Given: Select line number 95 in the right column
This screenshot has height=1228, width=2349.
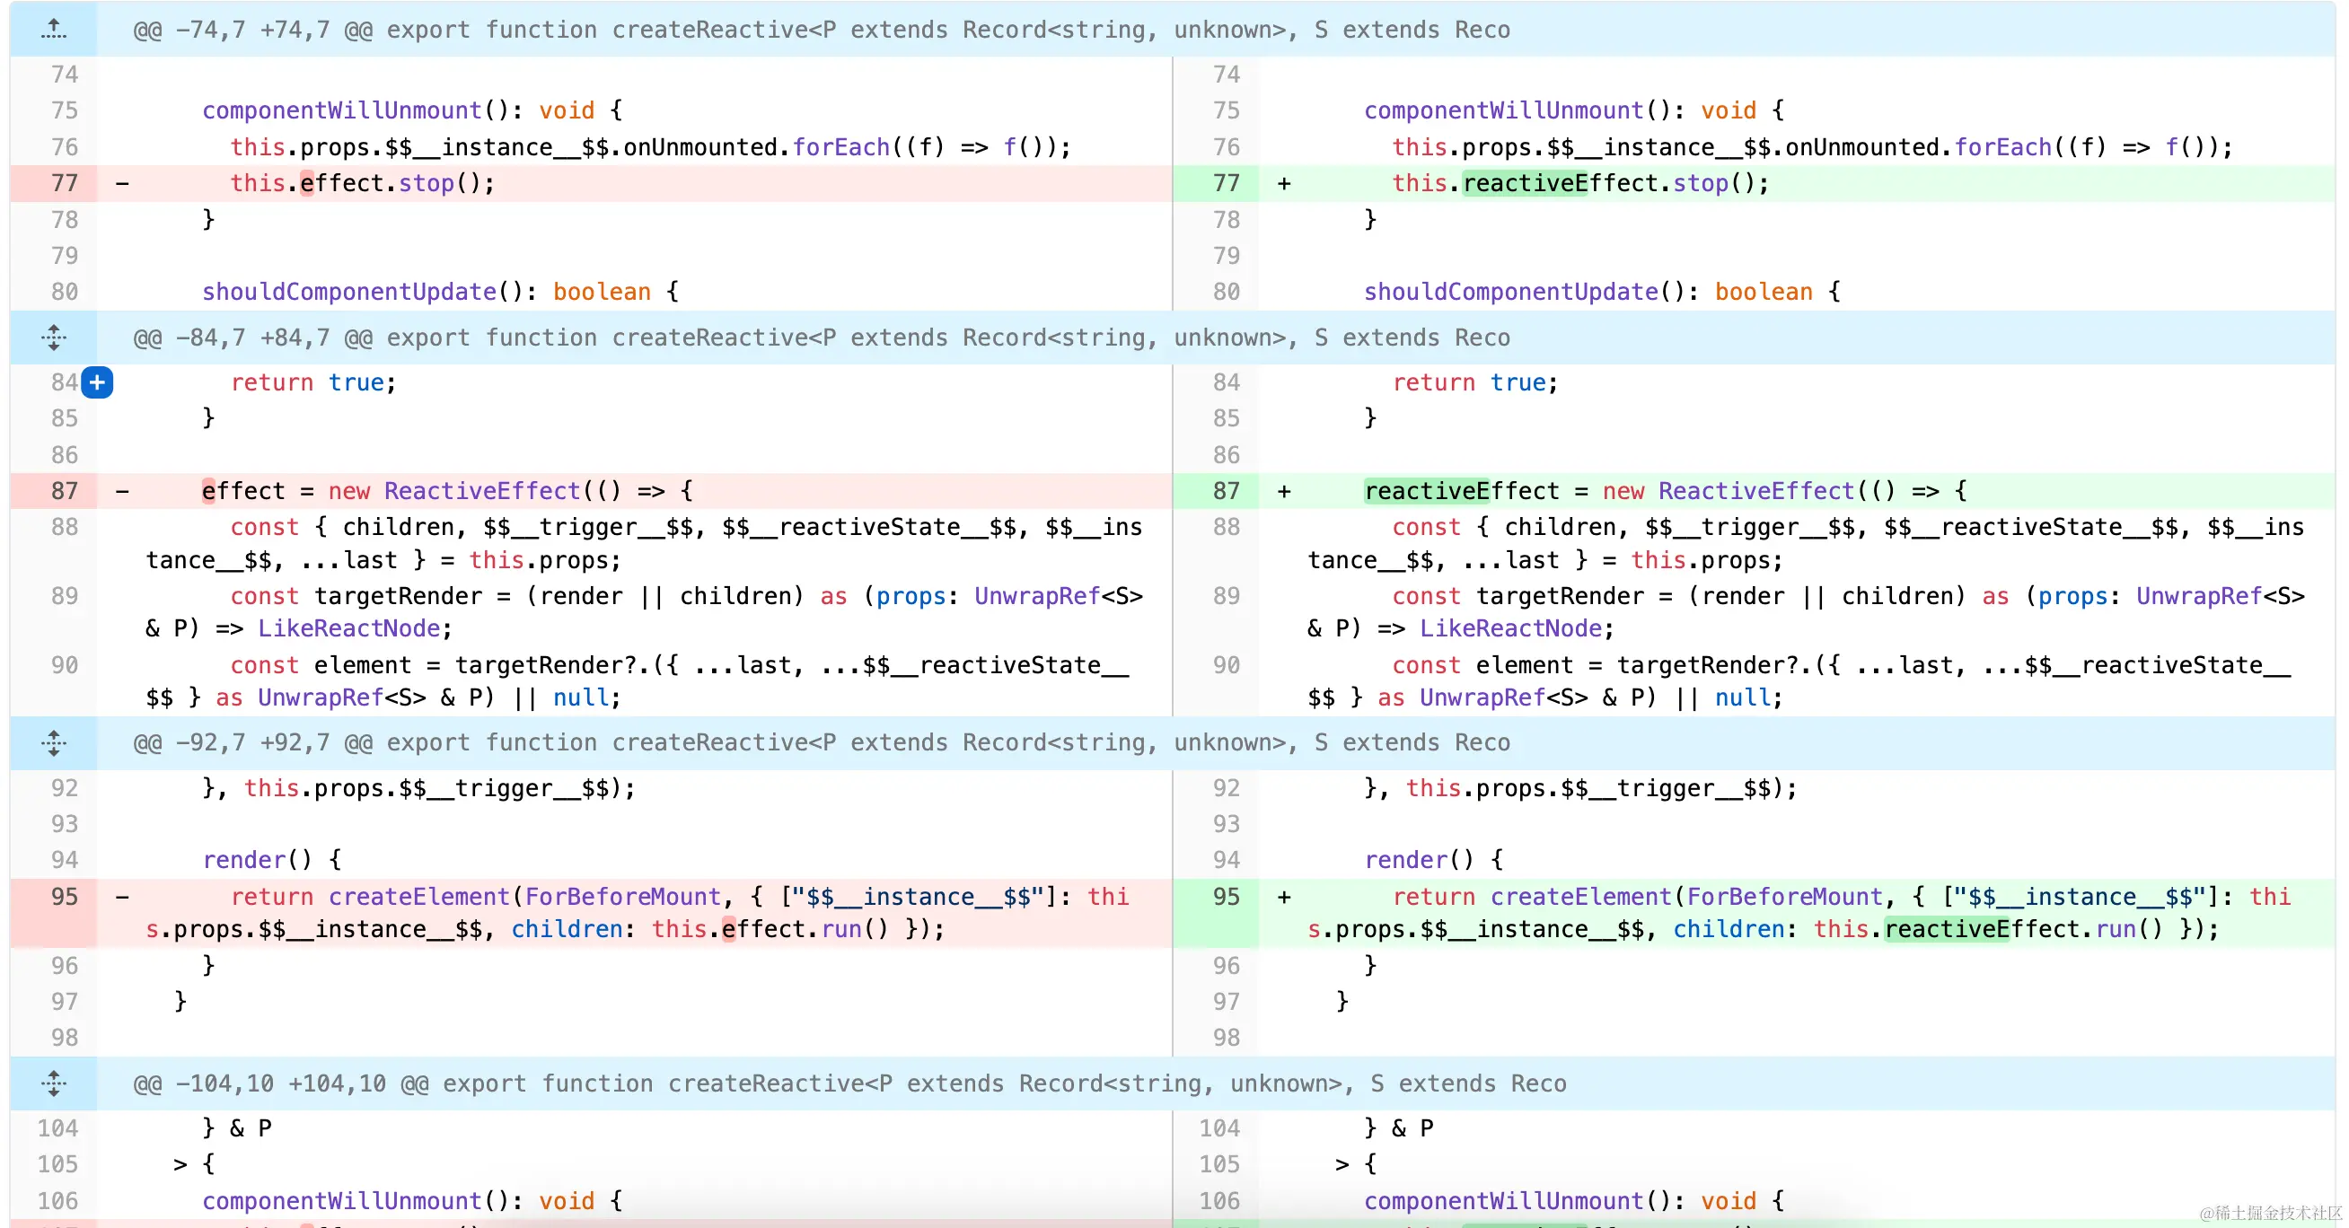Looking at the screenshot, I should point(1227,897).
